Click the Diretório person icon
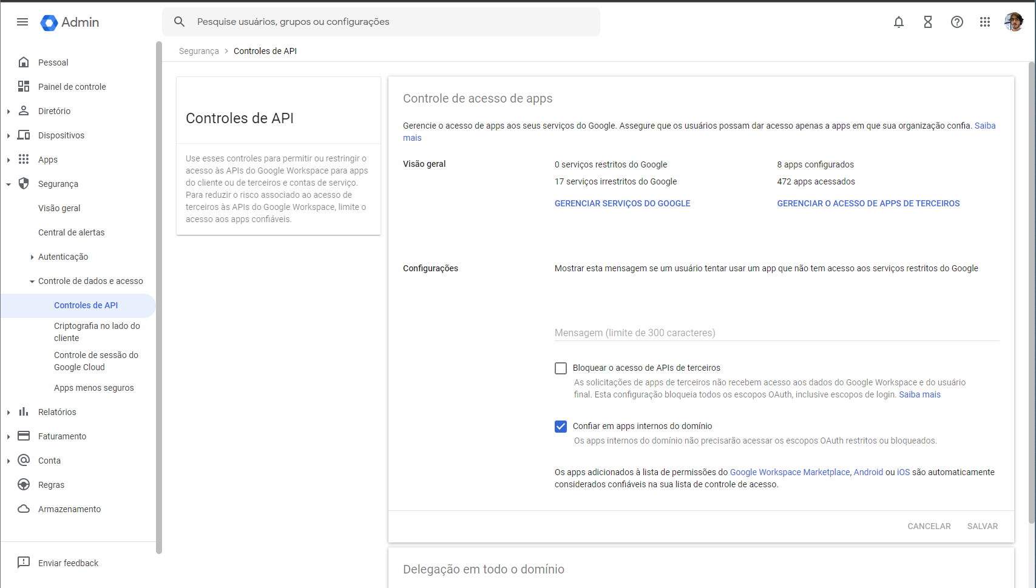The height and width of the screenshot is (588, 1036). click(24, 110)
